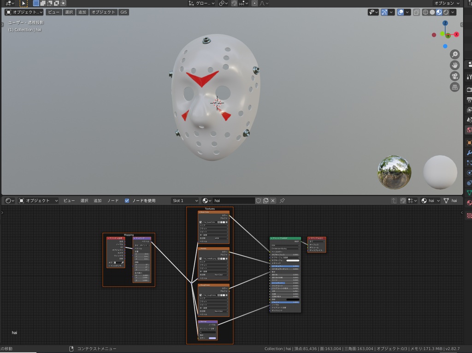Click the pan view hand icon
472x353 pixels.
(x=454, y=65)
